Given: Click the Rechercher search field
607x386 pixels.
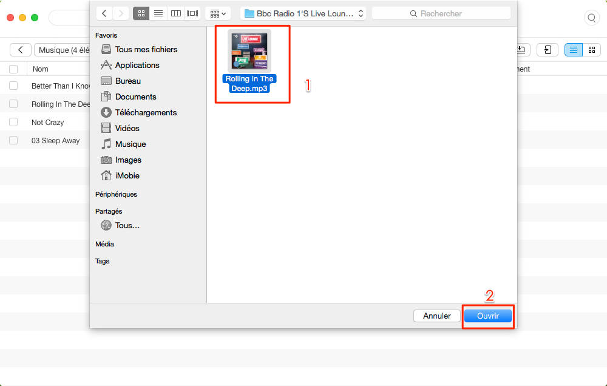Looking at the screenshot, I should click(x=441, y=13).
